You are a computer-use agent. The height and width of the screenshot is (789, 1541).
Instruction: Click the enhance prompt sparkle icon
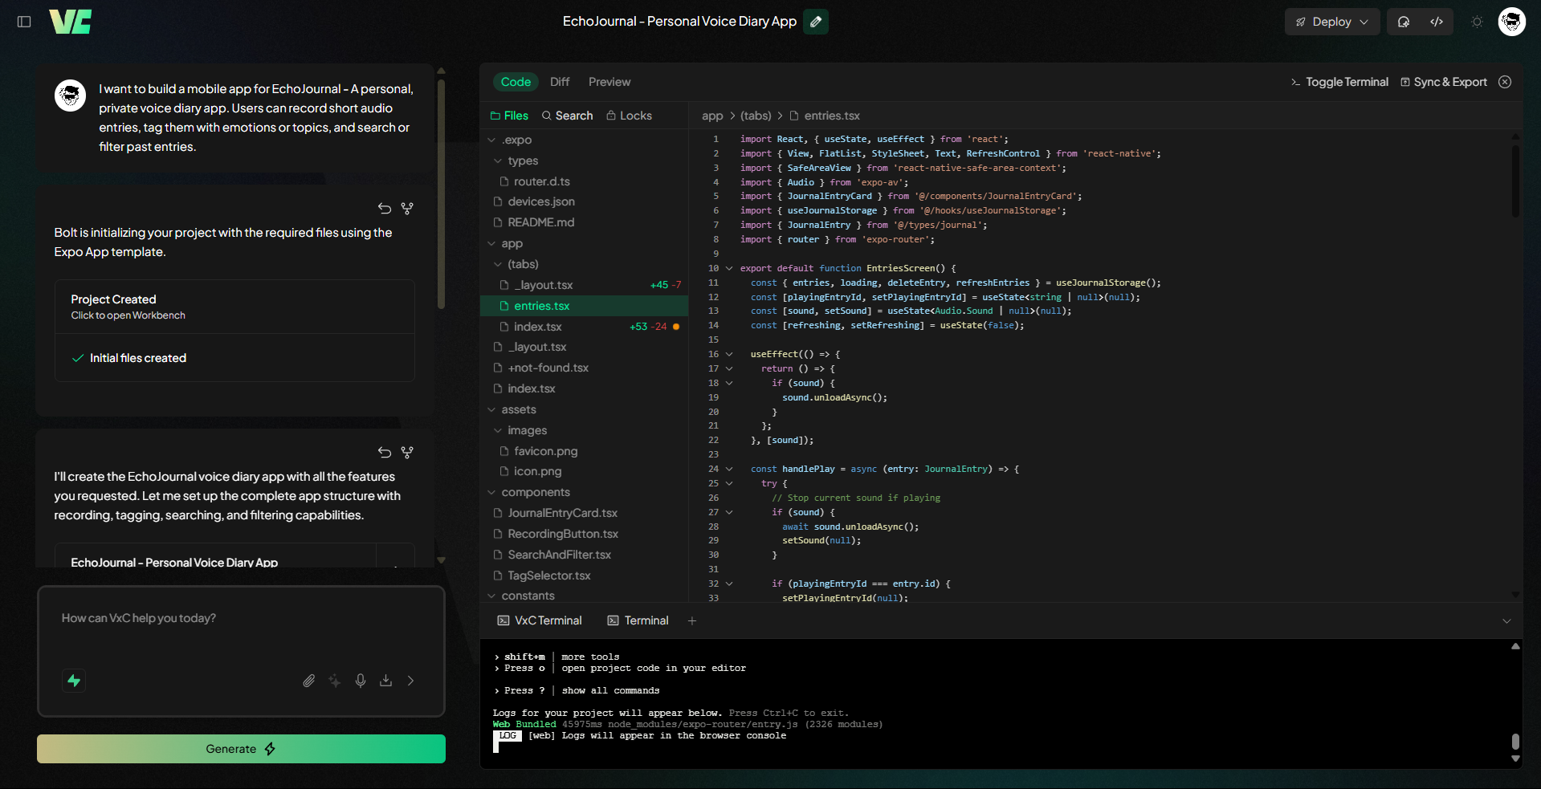[x=335, y=681]
